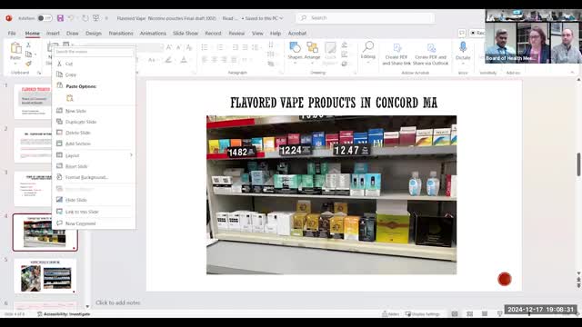582x327 pixels.
Task: Click the Save icon in title bar
Action: [x=60, y=18]
